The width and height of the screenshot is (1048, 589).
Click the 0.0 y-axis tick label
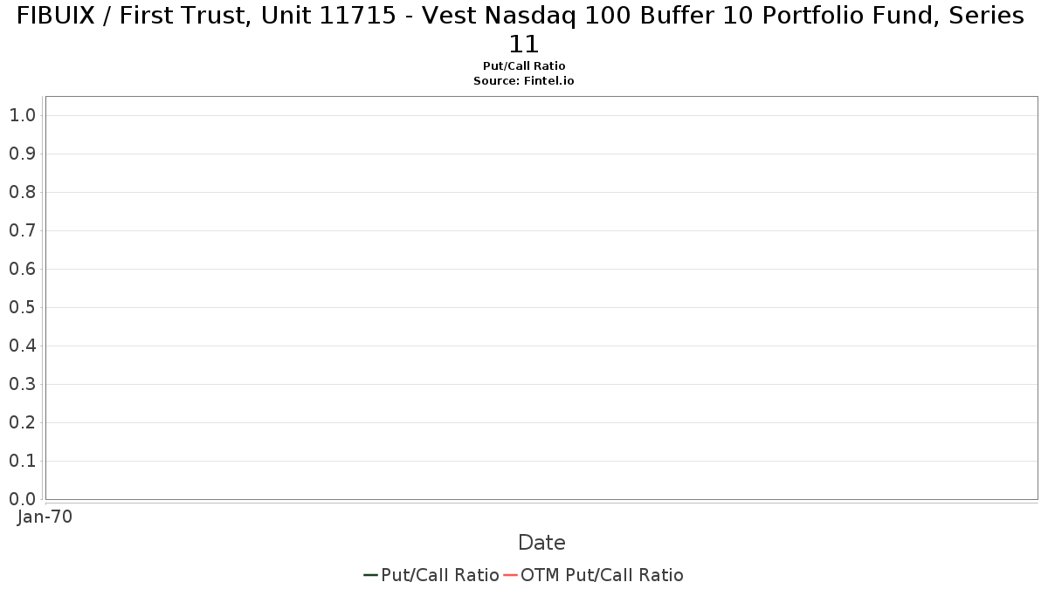(x=22, y=499)
